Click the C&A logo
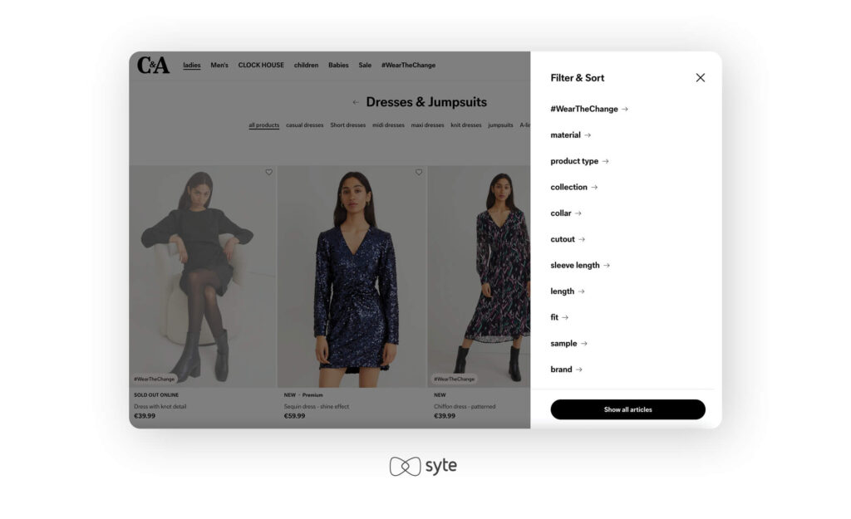851x519 pixels. click(153, 65)
